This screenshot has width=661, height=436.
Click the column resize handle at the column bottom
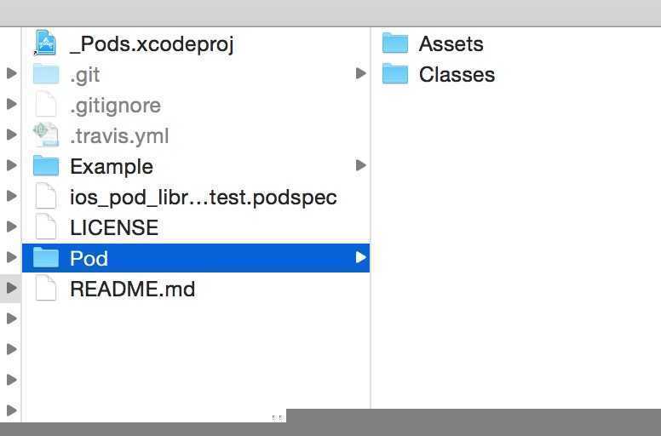point(277,417)
